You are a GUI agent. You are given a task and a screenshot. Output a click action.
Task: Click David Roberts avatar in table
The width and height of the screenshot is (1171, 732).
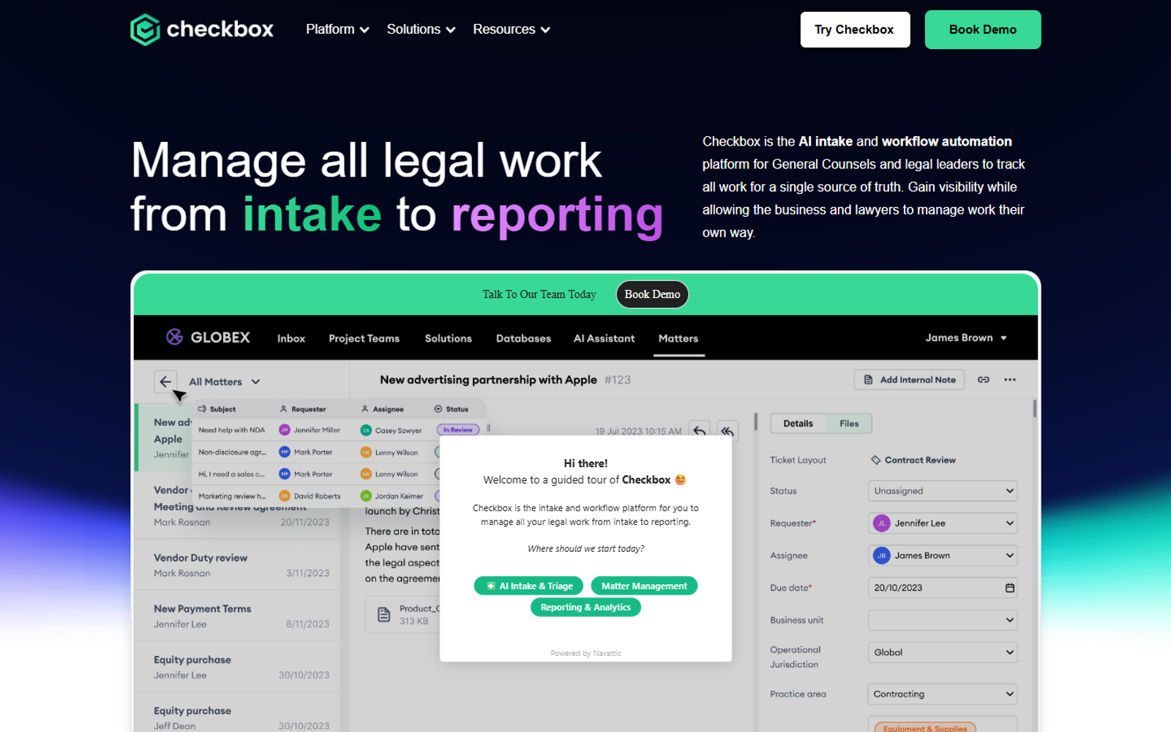click(x=285, y=496)
